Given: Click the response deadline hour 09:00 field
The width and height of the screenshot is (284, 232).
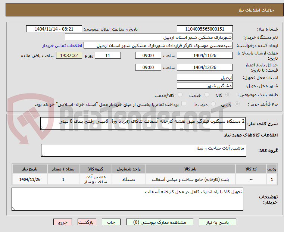Looking at the screenshot, I should 148,55.
